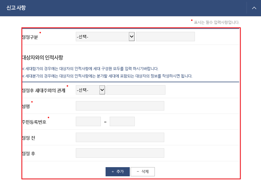Click the 대상자와의 인적사항 heading

tap(42, 57)
